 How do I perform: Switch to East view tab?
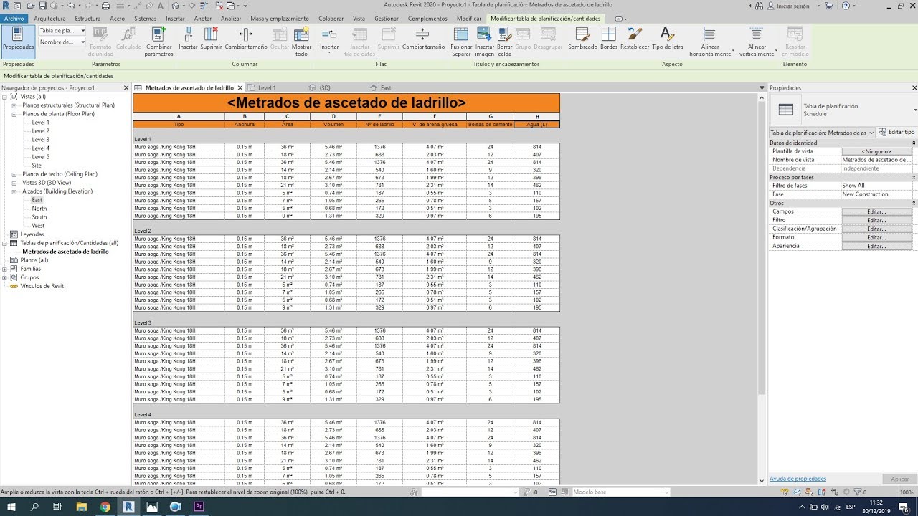(x=386, y=87)
